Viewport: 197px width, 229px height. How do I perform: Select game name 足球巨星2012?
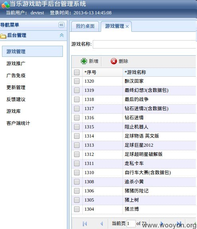[x=139, y=145]
